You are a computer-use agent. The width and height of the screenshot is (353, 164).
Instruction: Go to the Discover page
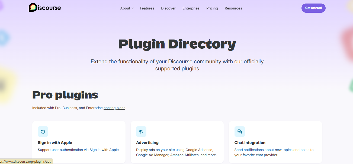pyautogui.click(x=168, y=8)
